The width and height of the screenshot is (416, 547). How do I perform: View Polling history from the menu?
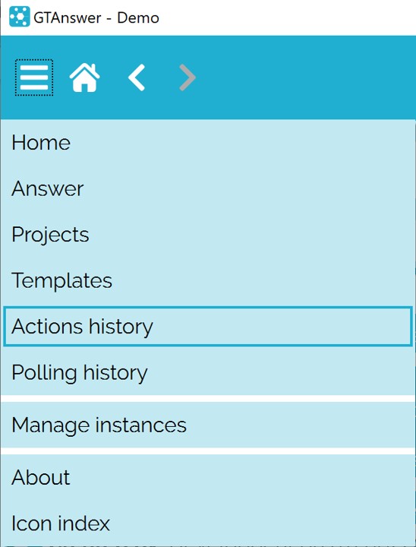[x=208, y=372]
